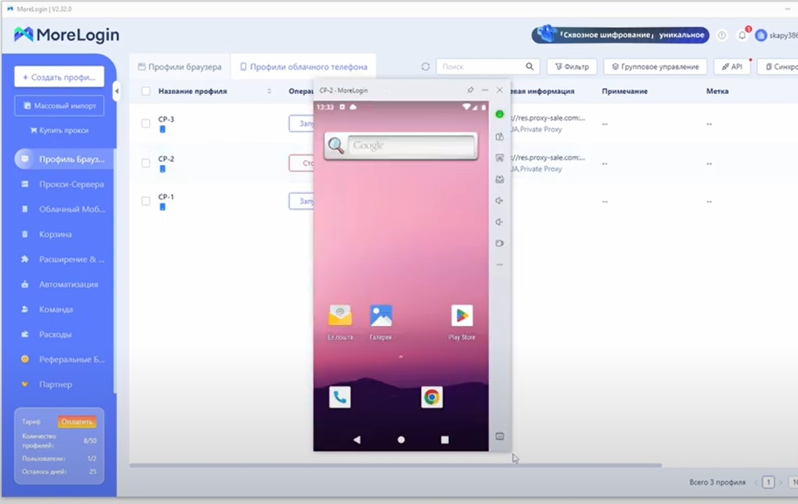Click the Google search box on phone
The width and height of the screenshot is (798, 504).
[411, 145]
